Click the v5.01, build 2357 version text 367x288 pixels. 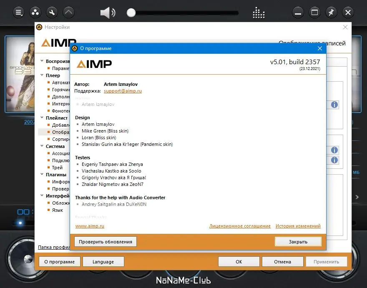point(295,62)
